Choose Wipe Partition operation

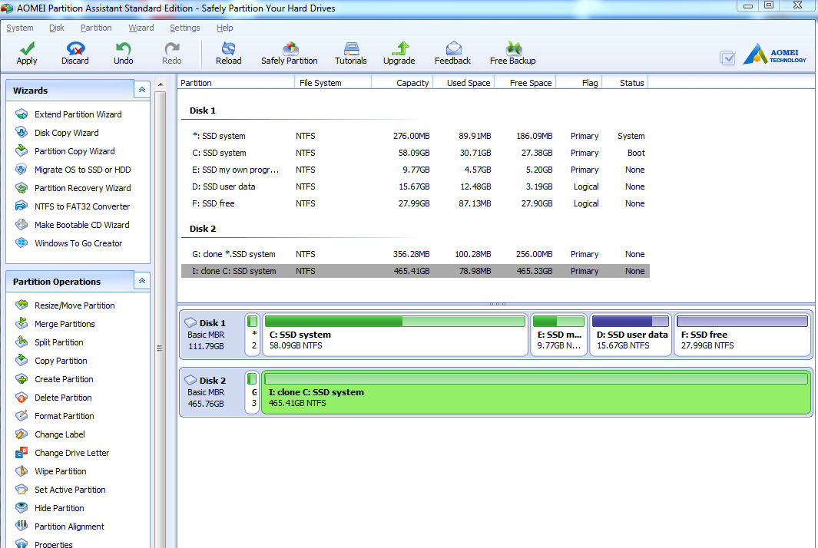click(x=61, y=471)
